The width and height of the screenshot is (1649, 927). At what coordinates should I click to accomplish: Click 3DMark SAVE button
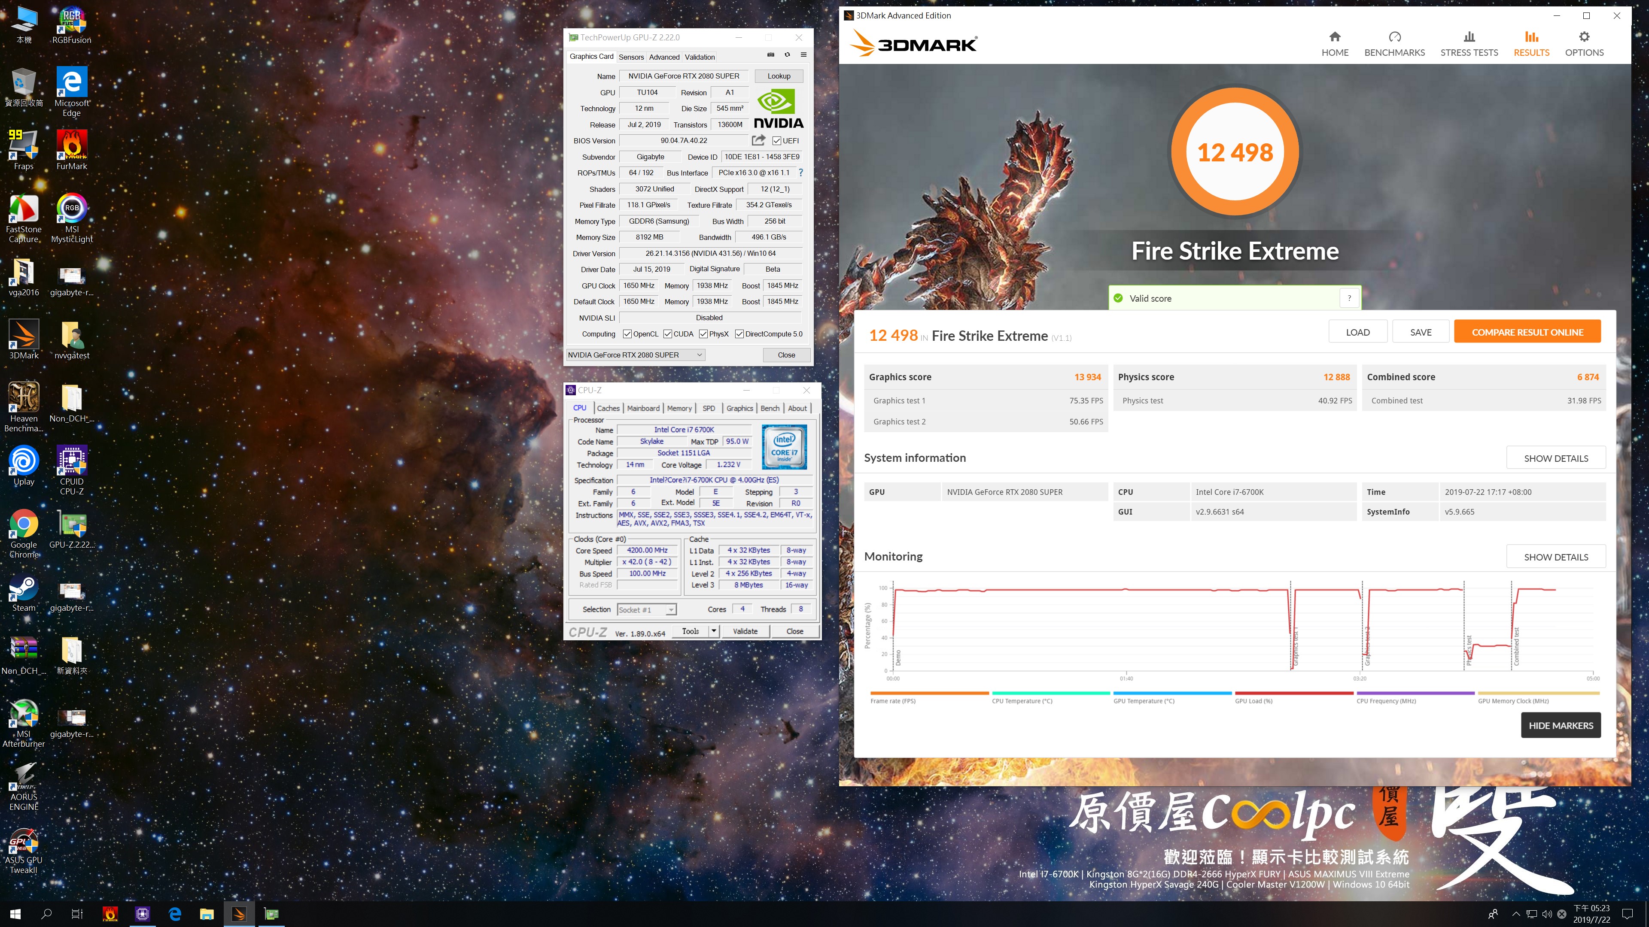point(1421,332)
